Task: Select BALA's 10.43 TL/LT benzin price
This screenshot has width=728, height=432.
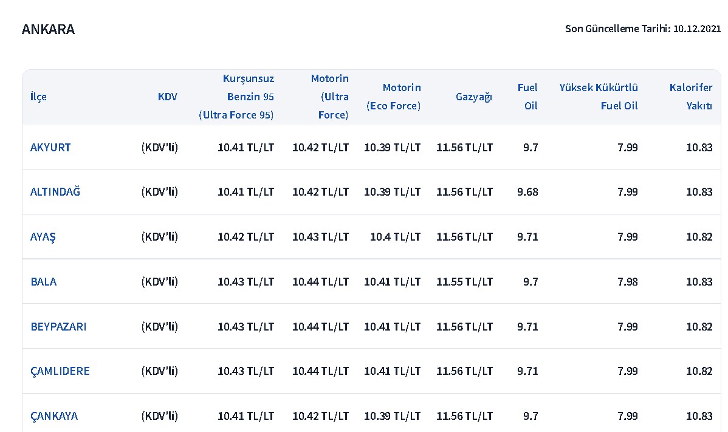Action: point(246,282)
